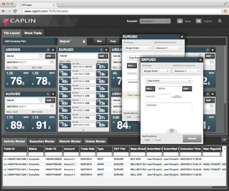
Task: Open the Activity Blotter tab
Action: (14, 141)
